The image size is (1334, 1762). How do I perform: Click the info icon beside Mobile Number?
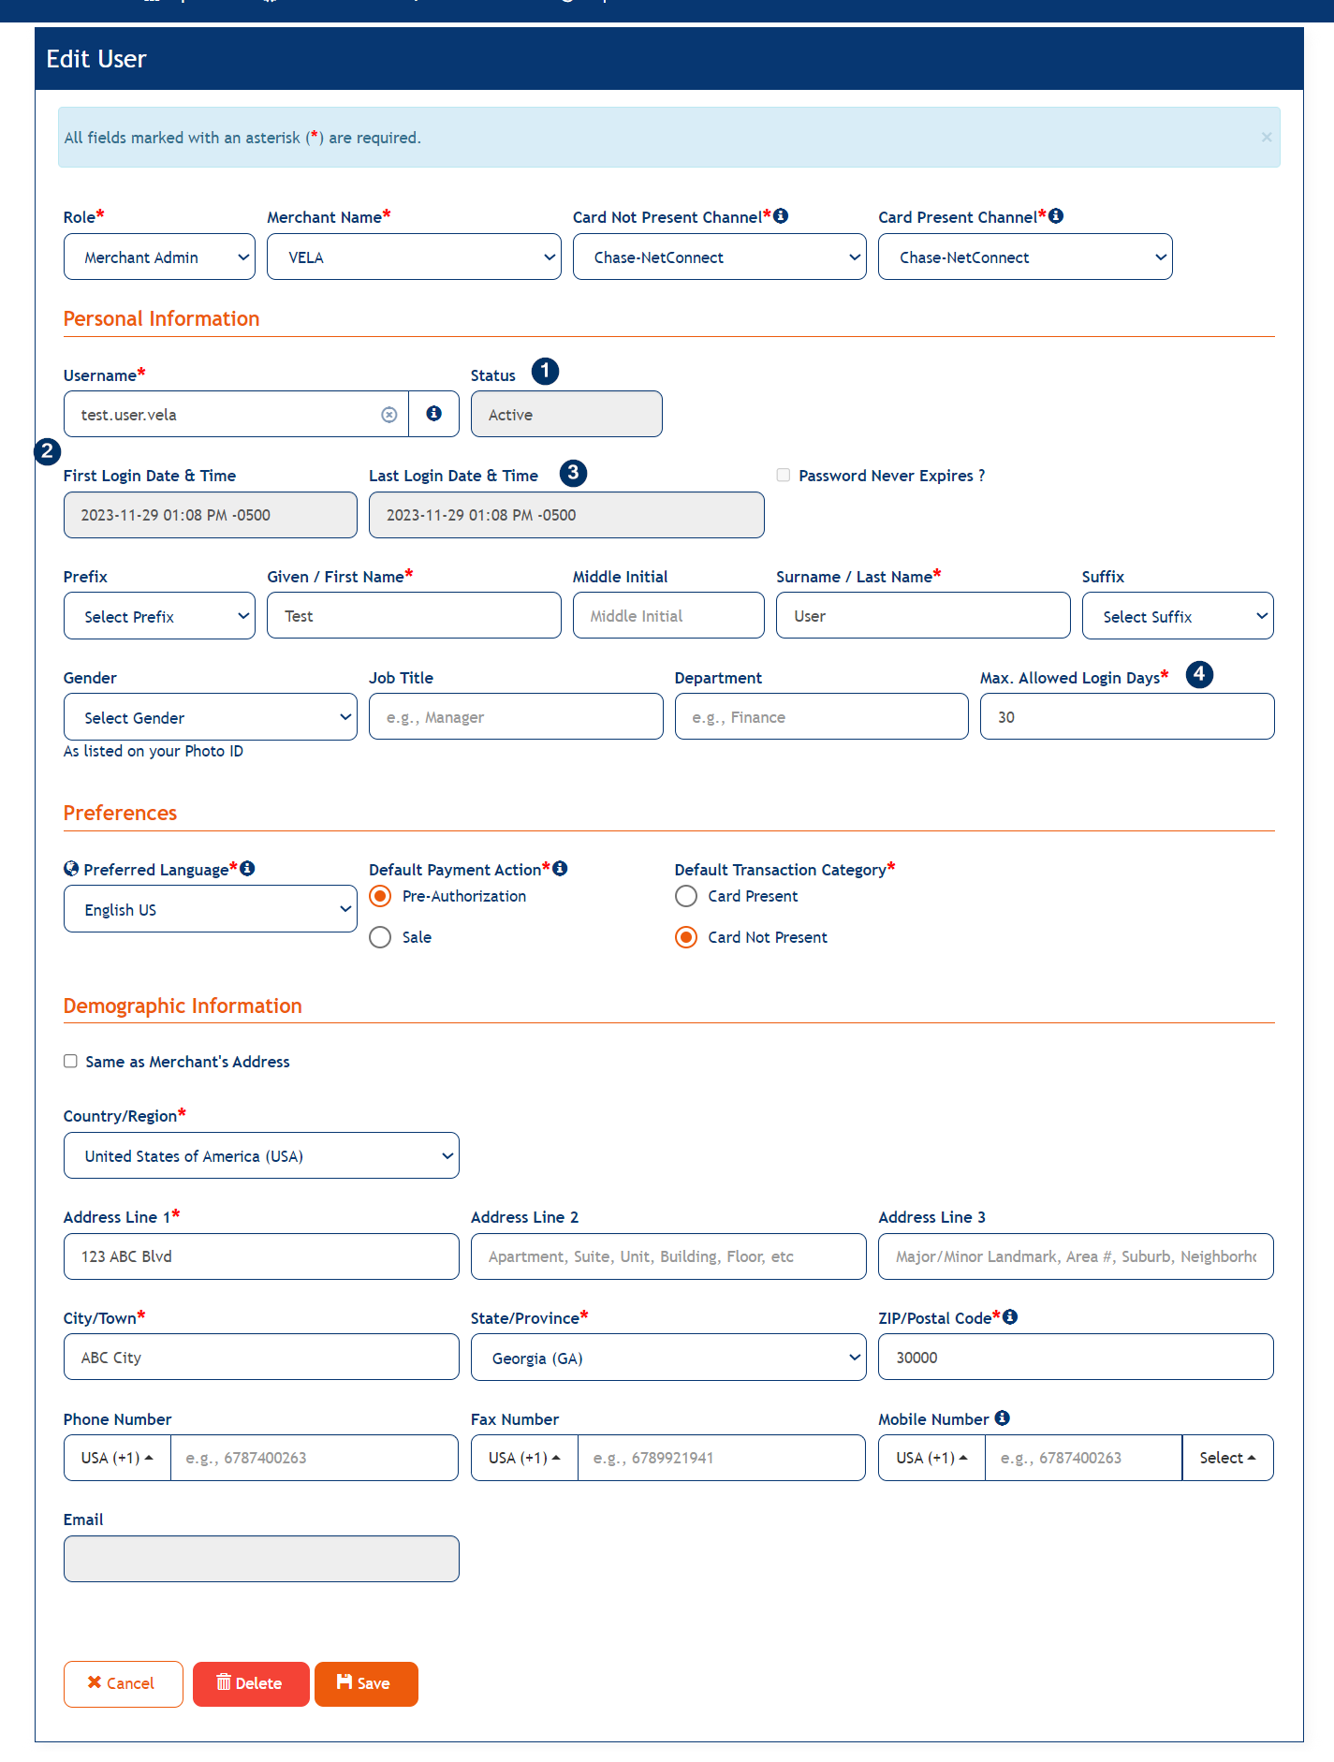pos(1002,1418)
